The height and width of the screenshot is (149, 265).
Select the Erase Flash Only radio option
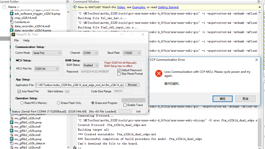point(58,103)
